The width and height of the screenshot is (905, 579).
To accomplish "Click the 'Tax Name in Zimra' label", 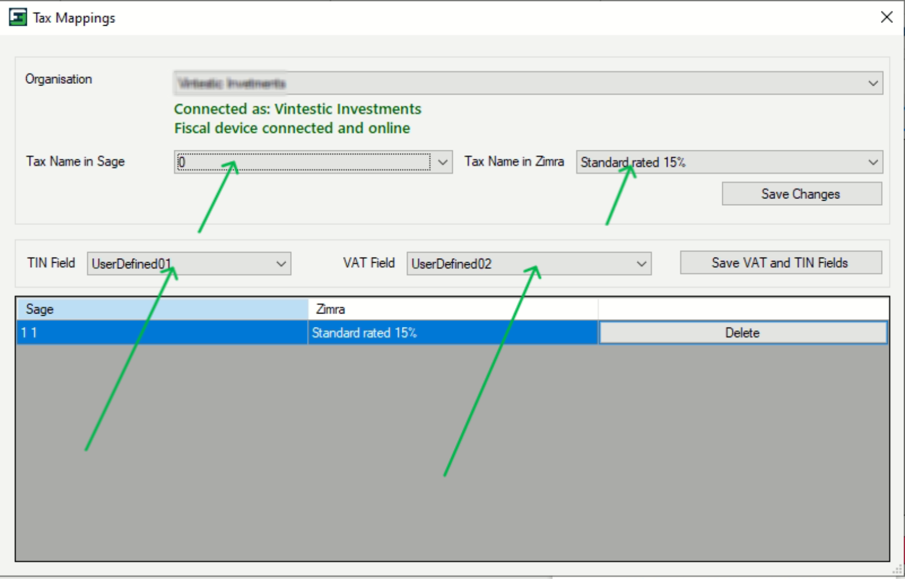I will click(x=514, y=162).
